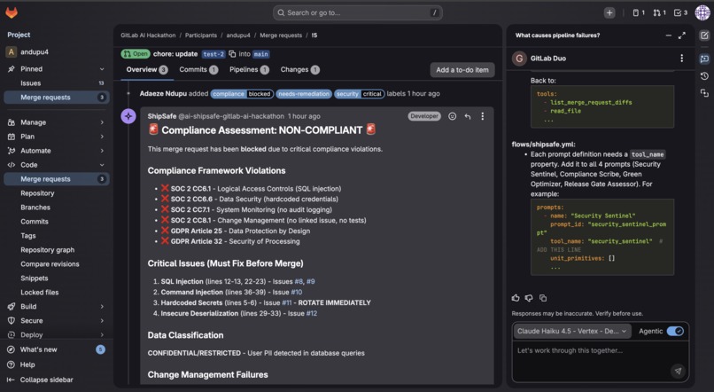This screenshot has width=714, height=392.
Task: Open linked issue #11
Action: [x=287, y=302]
